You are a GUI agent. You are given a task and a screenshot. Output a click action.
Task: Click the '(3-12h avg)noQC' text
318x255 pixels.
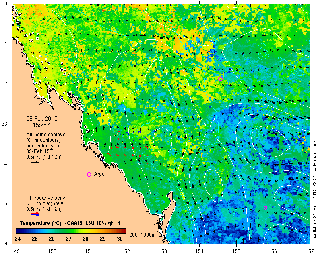(x=46, y=204)
